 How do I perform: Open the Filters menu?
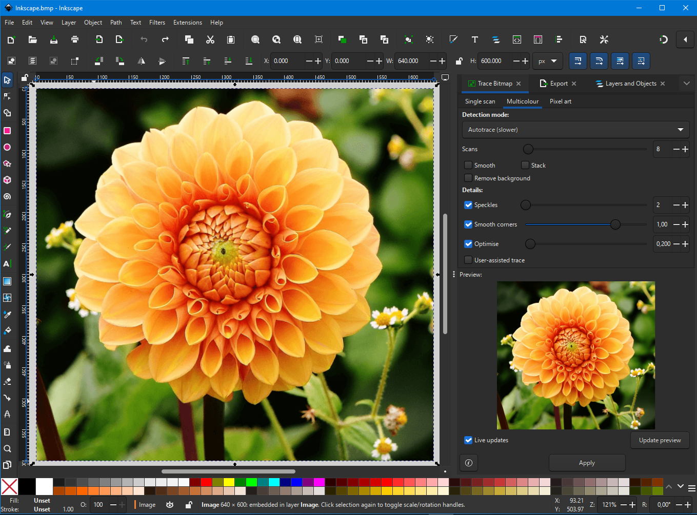point(157,22)
